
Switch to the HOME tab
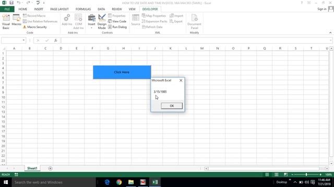coord(23,9)
